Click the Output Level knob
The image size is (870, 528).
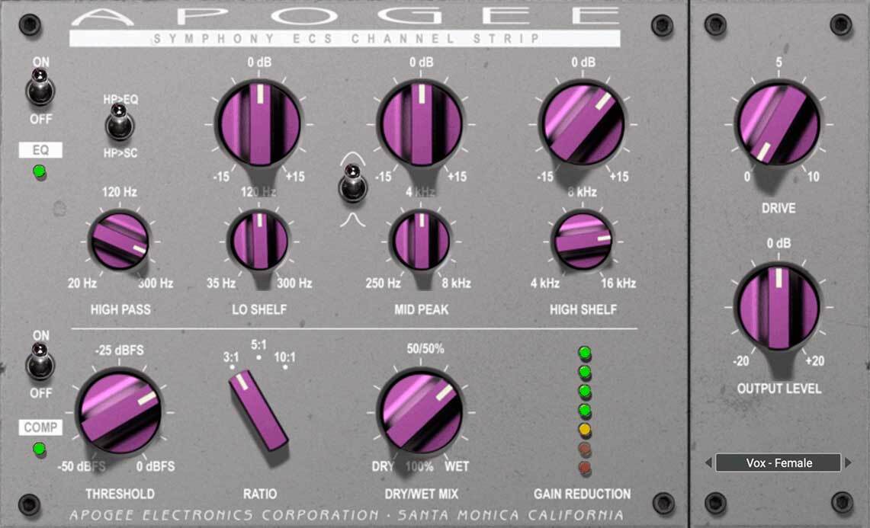[x=778, y=306]
